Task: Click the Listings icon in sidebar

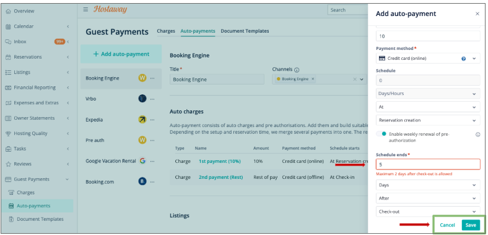Action: (x=9, y=72)
